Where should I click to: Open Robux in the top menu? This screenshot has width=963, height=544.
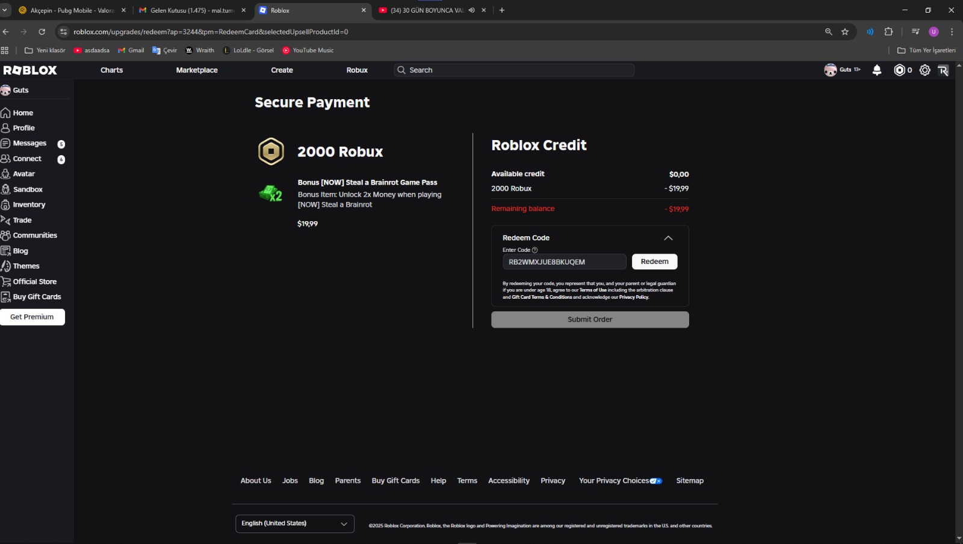[x=357, y=70]
